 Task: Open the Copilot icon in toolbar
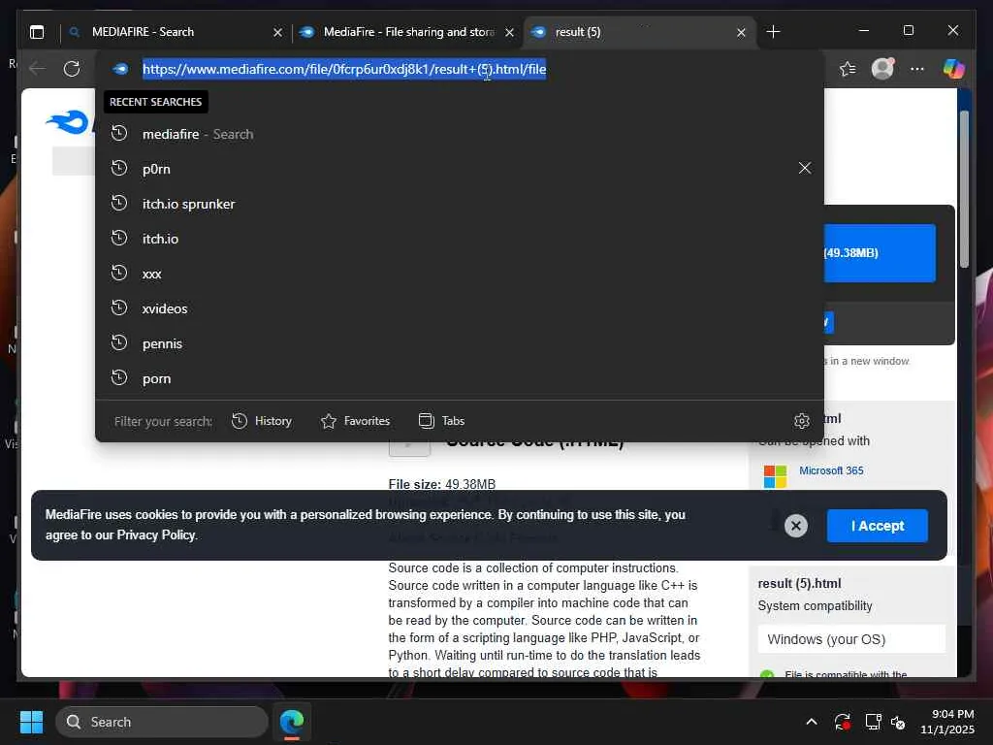953,69
